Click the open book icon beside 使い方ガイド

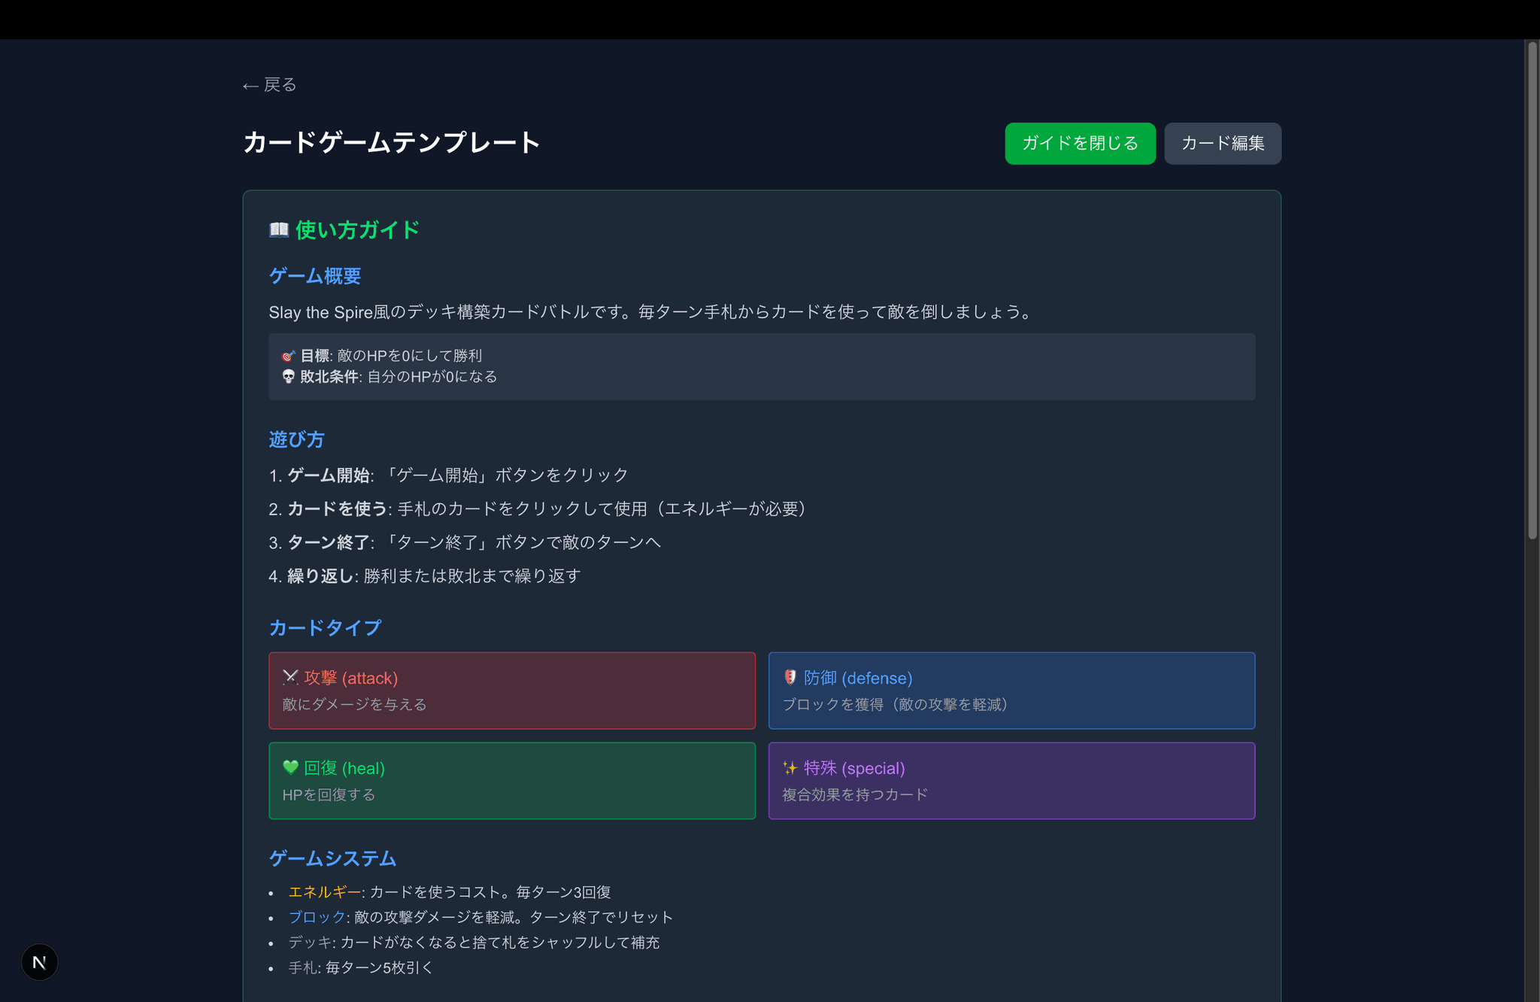[x=279, y=229]
